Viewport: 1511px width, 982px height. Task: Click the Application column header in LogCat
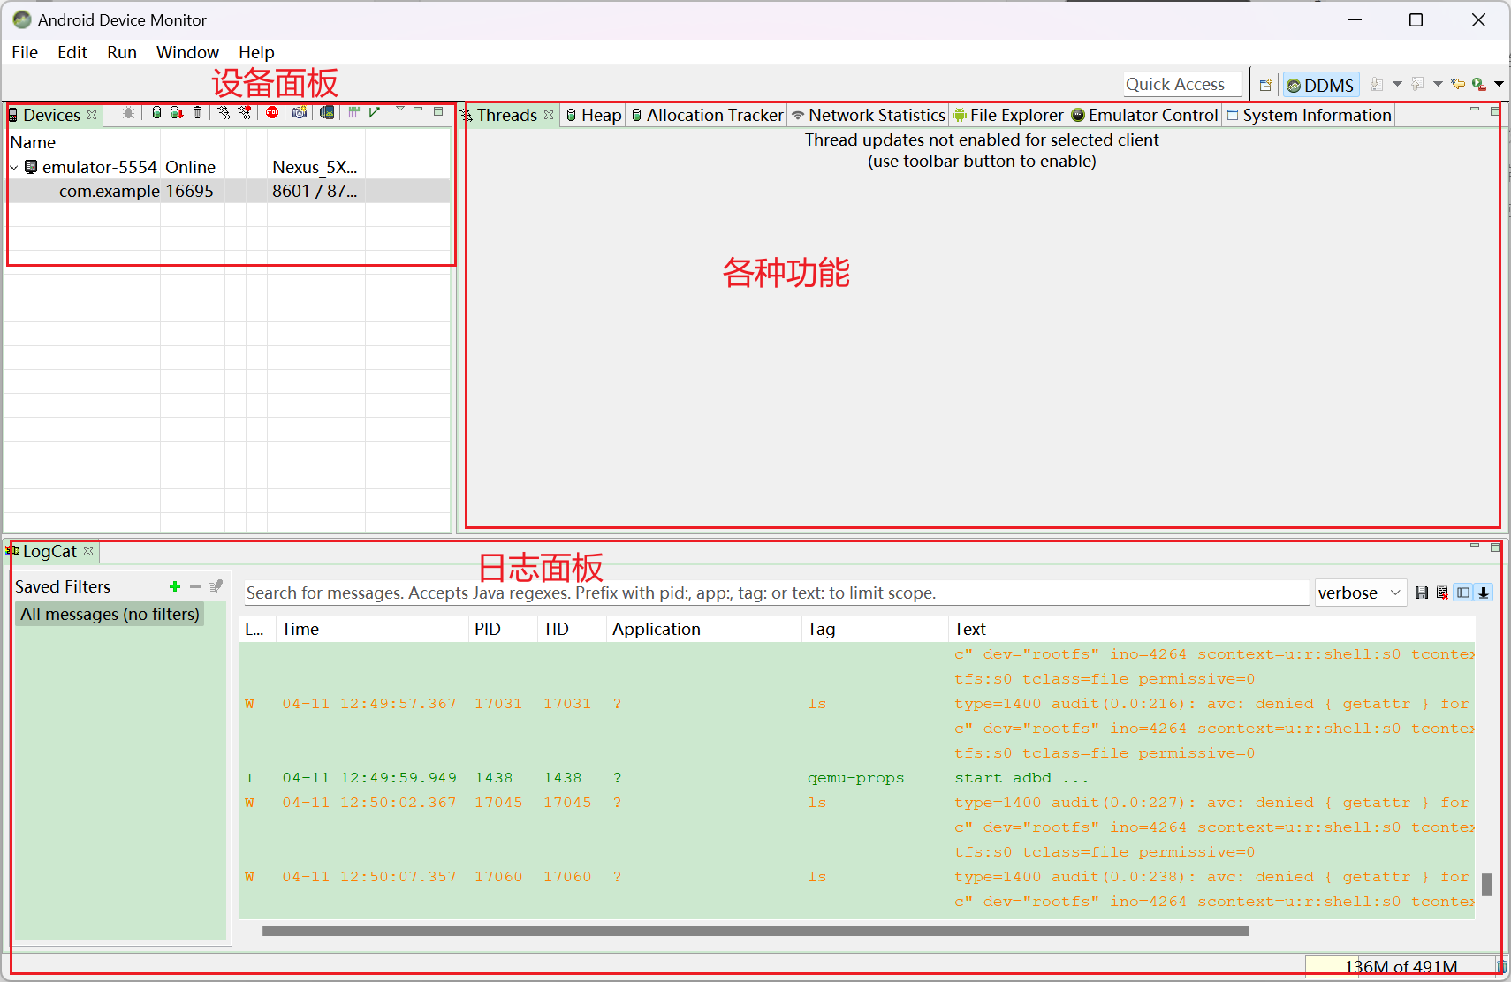pos(705,629)
